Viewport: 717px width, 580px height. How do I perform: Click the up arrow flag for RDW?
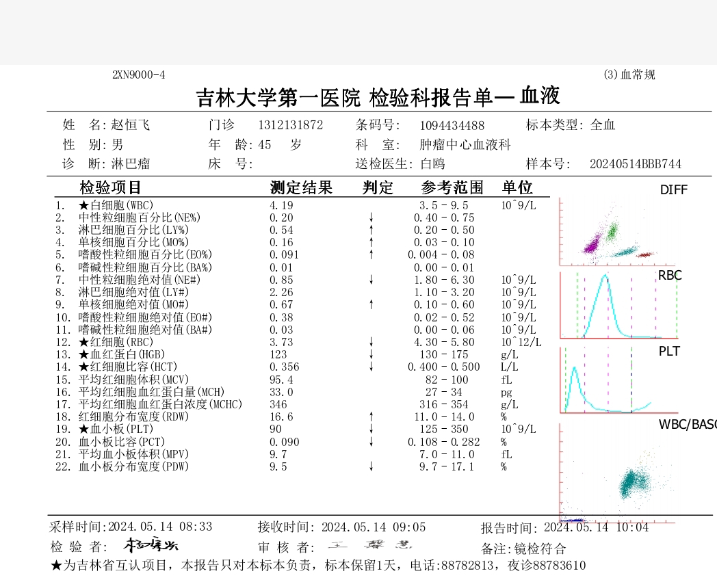pos(371,417)
